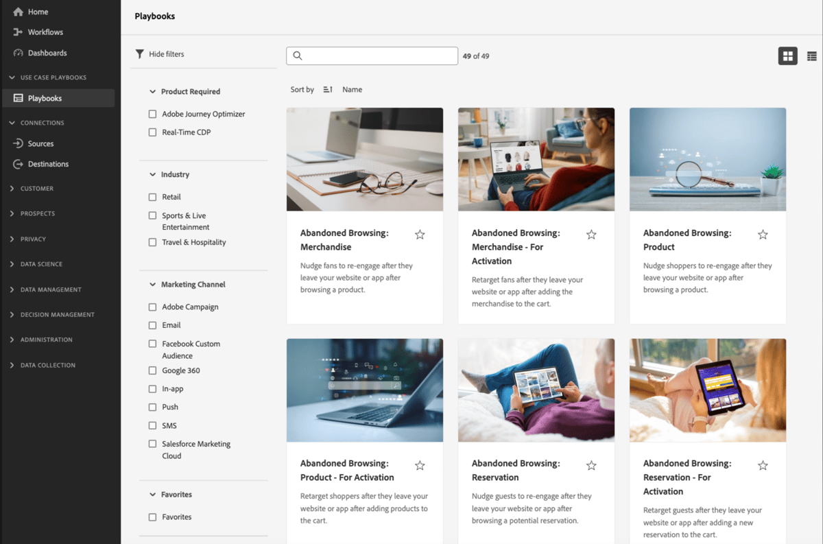Open Destinations under Connections
This screenshot has width=823, height=544.
tap(49, 164)
